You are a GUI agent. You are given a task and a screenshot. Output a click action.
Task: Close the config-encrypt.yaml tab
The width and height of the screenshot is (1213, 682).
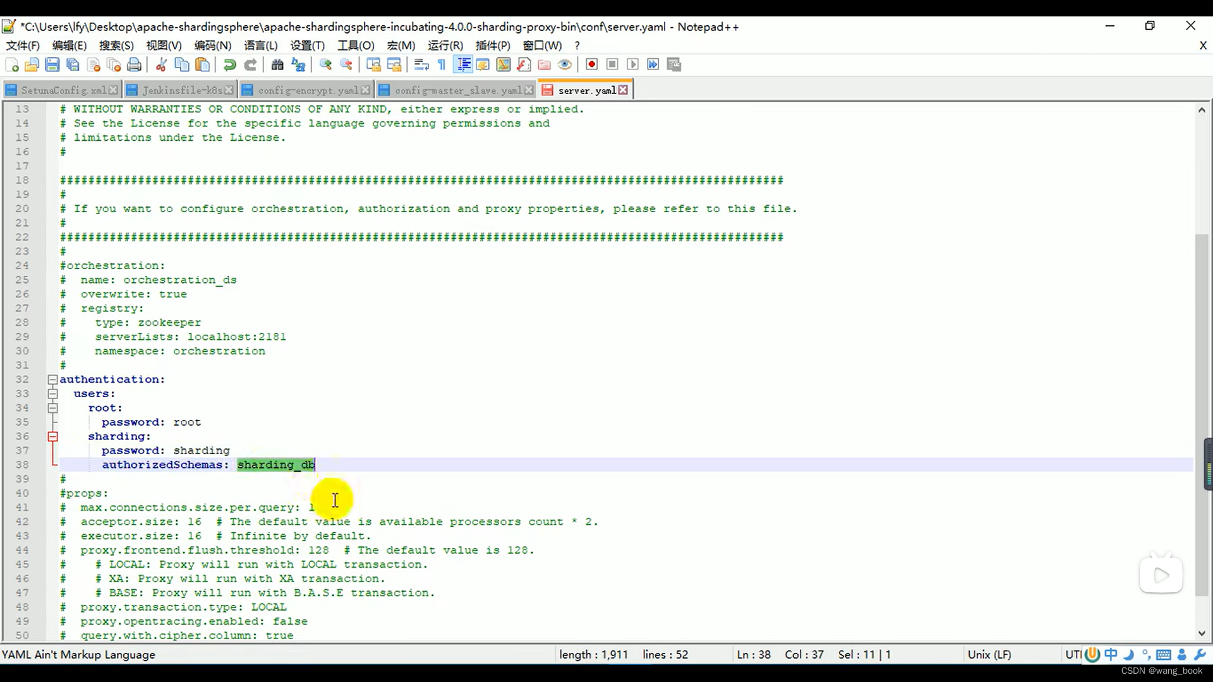coord(365,90)
